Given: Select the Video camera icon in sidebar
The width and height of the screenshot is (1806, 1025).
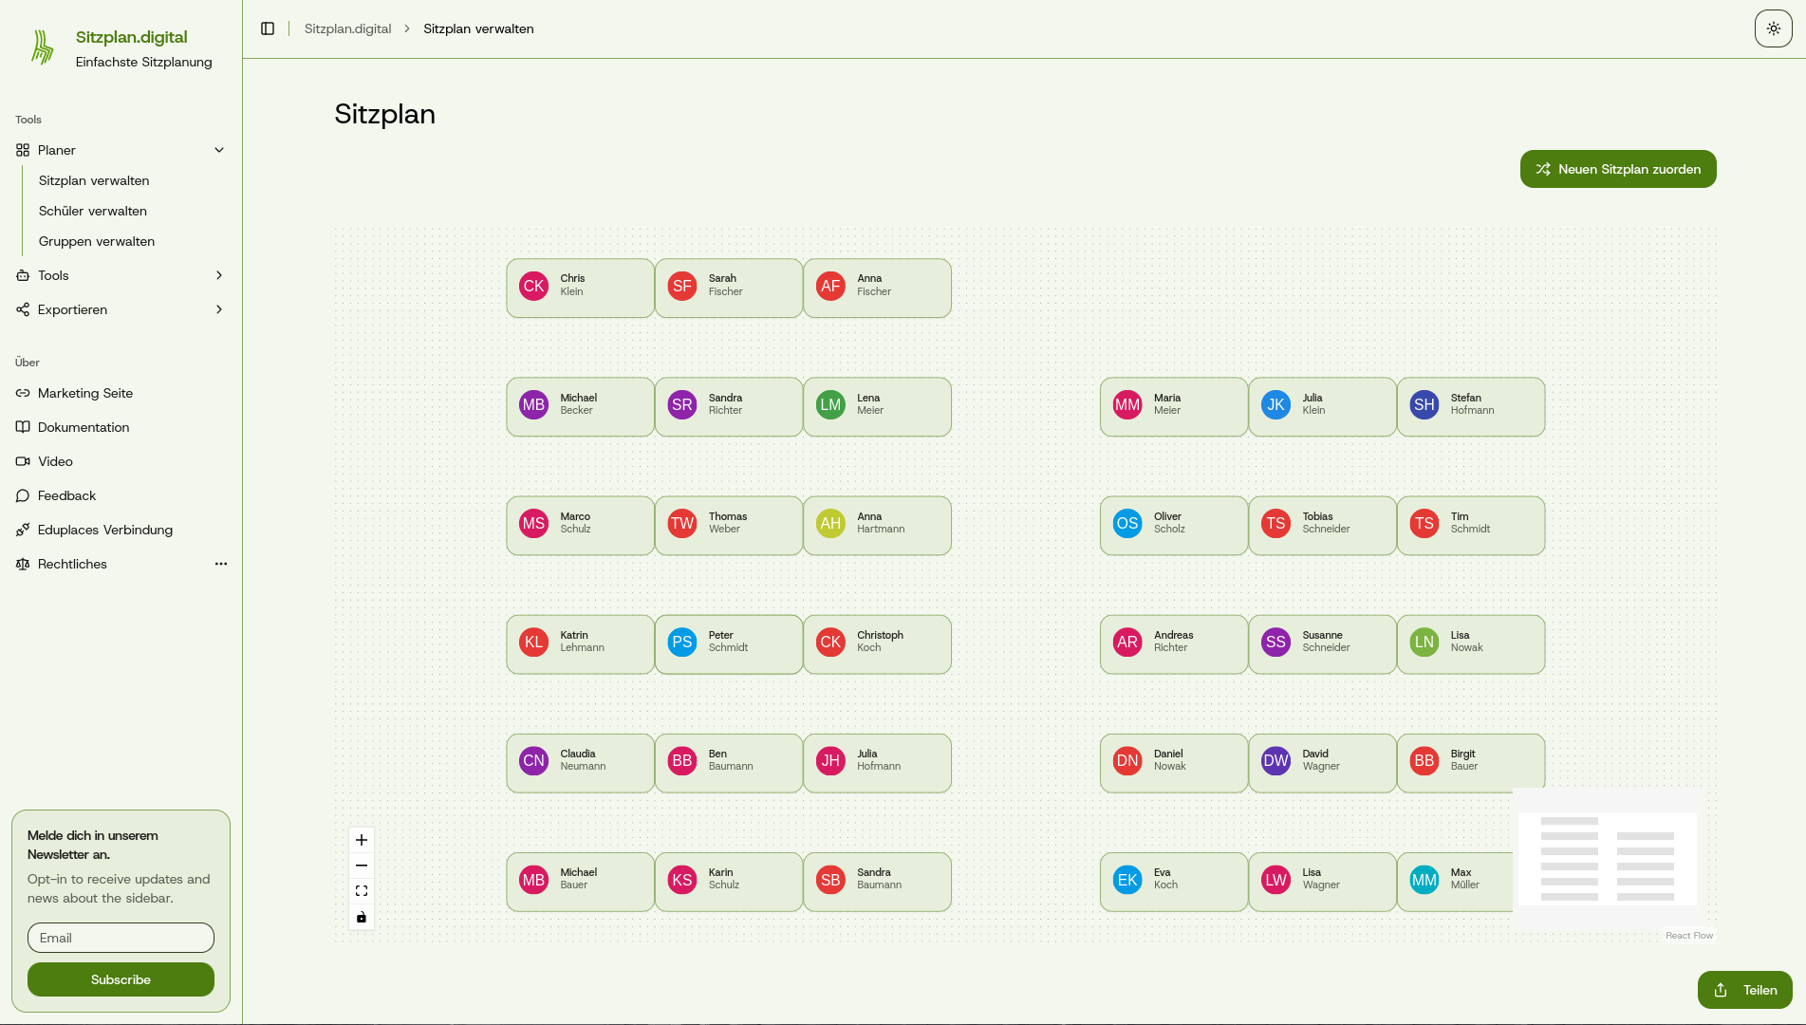Looking at the screenshot, I should click(23, 461).
